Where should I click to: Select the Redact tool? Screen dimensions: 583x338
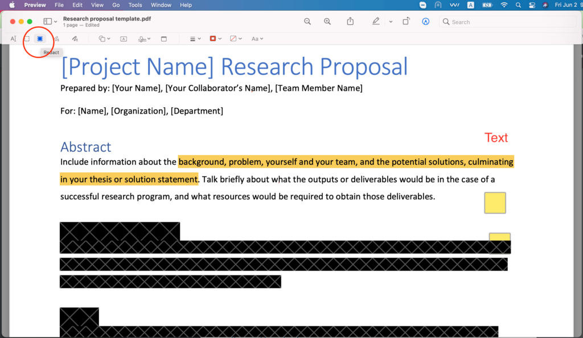click(x=40, y=39)
